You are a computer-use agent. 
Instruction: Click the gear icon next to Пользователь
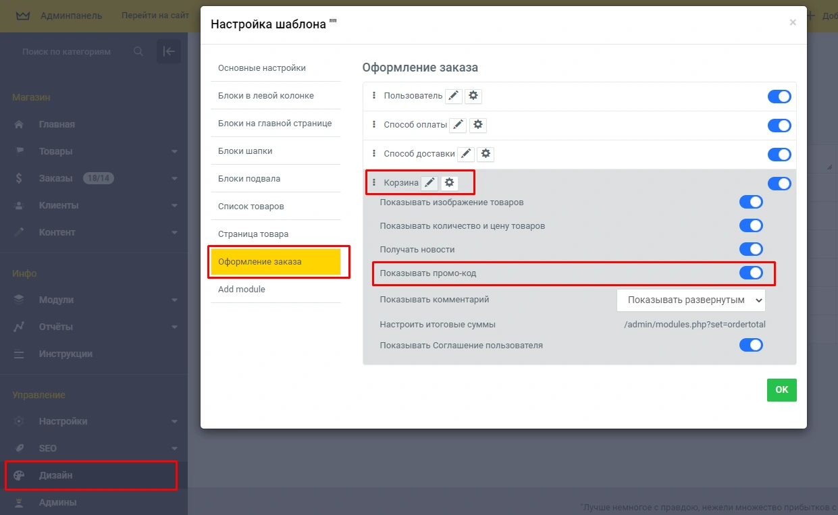(x=473, y=96)
